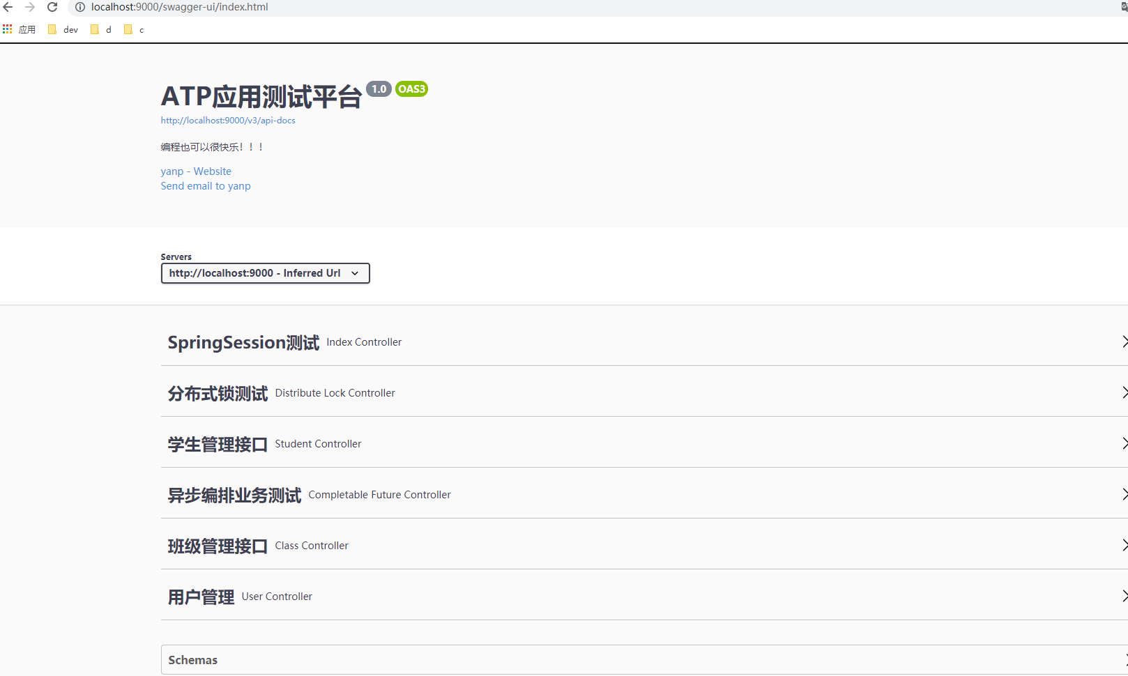Click the info icon in the address bar
This screenshot has height=676, width=1128.
tap(80, 7)
